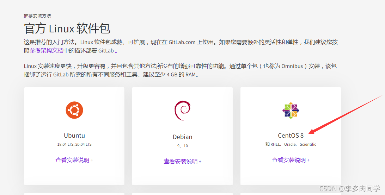
Task: Expand Ubuntu 查看安装说明 + link
Action: pos(74,160)
